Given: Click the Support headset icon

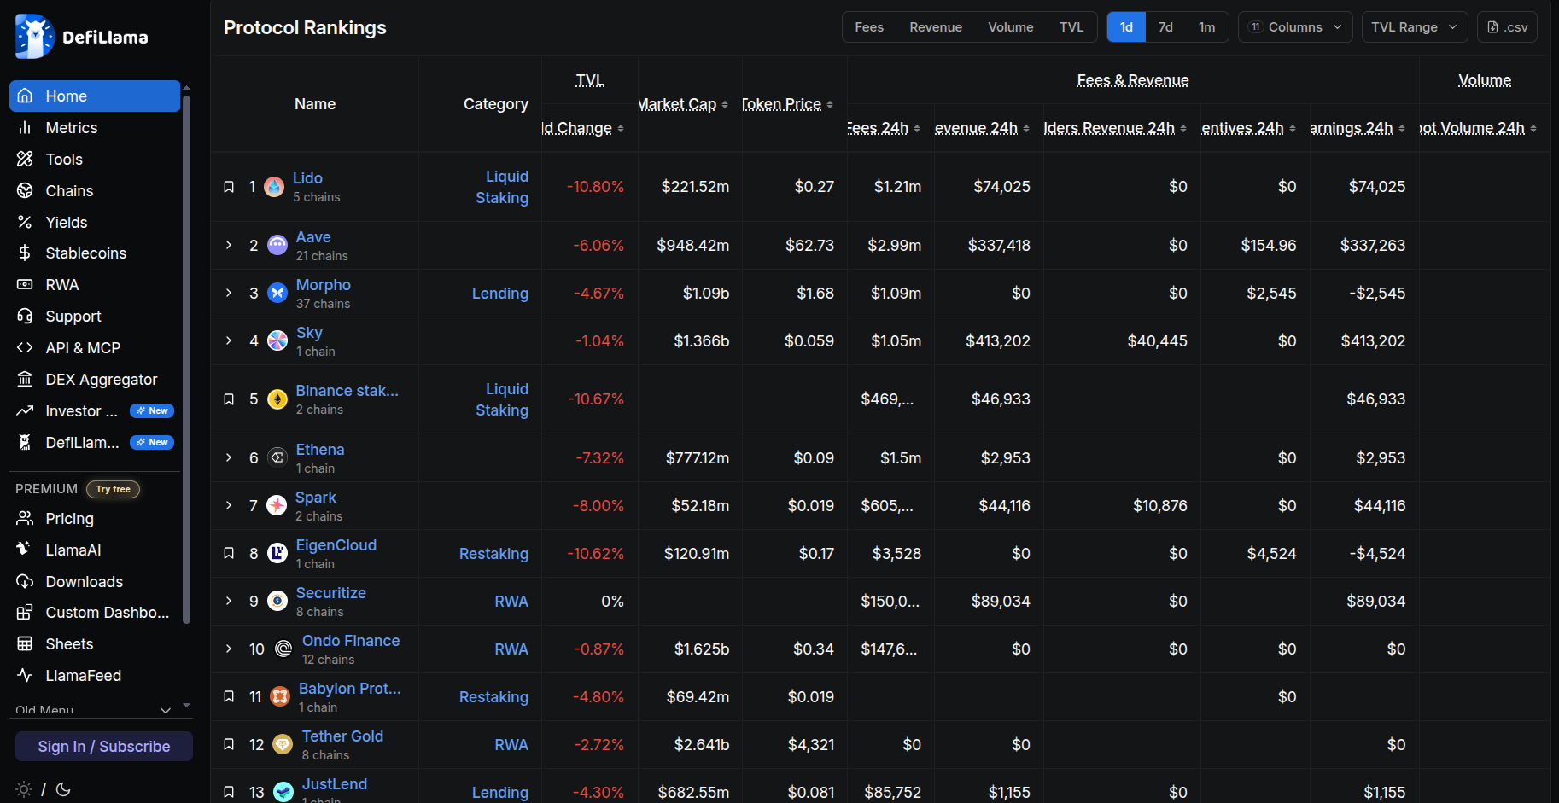Looking at the screenshot, I should 25,317.
